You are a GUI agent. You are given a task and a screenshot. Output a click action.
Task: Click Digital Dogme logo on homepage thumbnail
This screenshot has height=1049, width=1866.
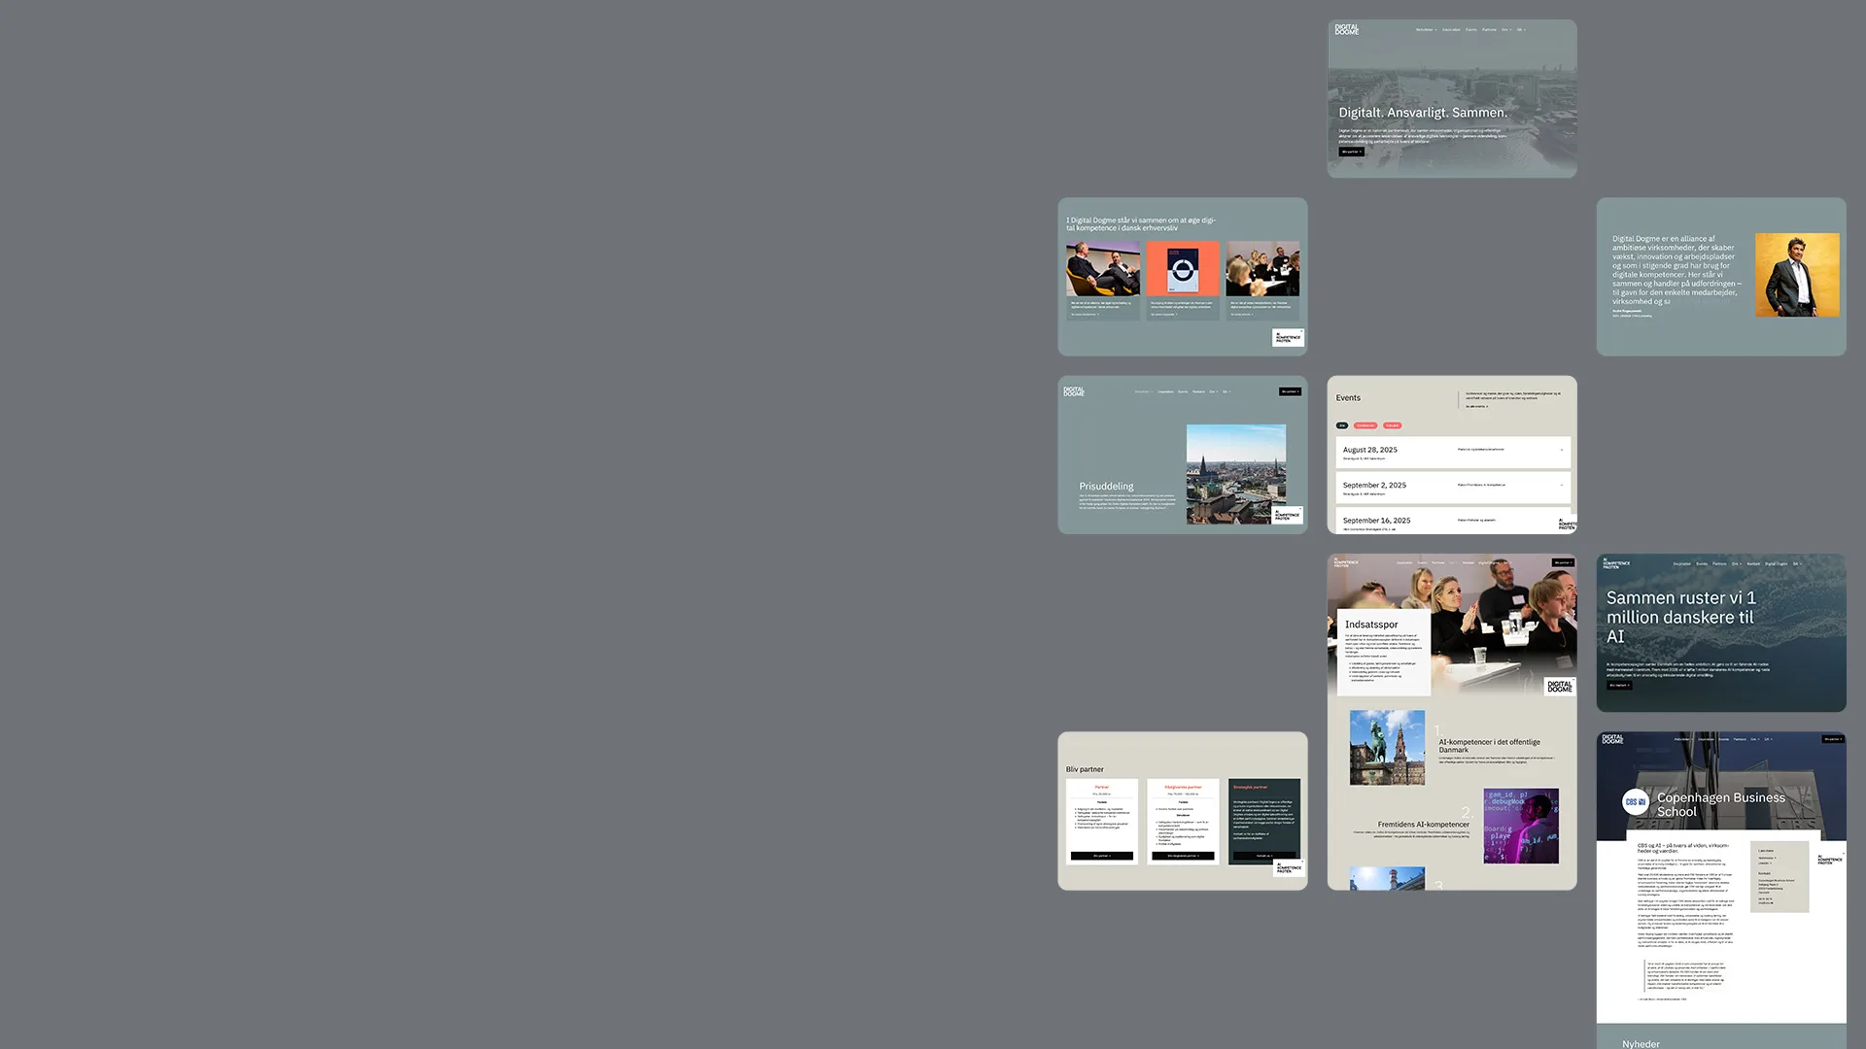pyautogui.click(x=1346, y=30)
